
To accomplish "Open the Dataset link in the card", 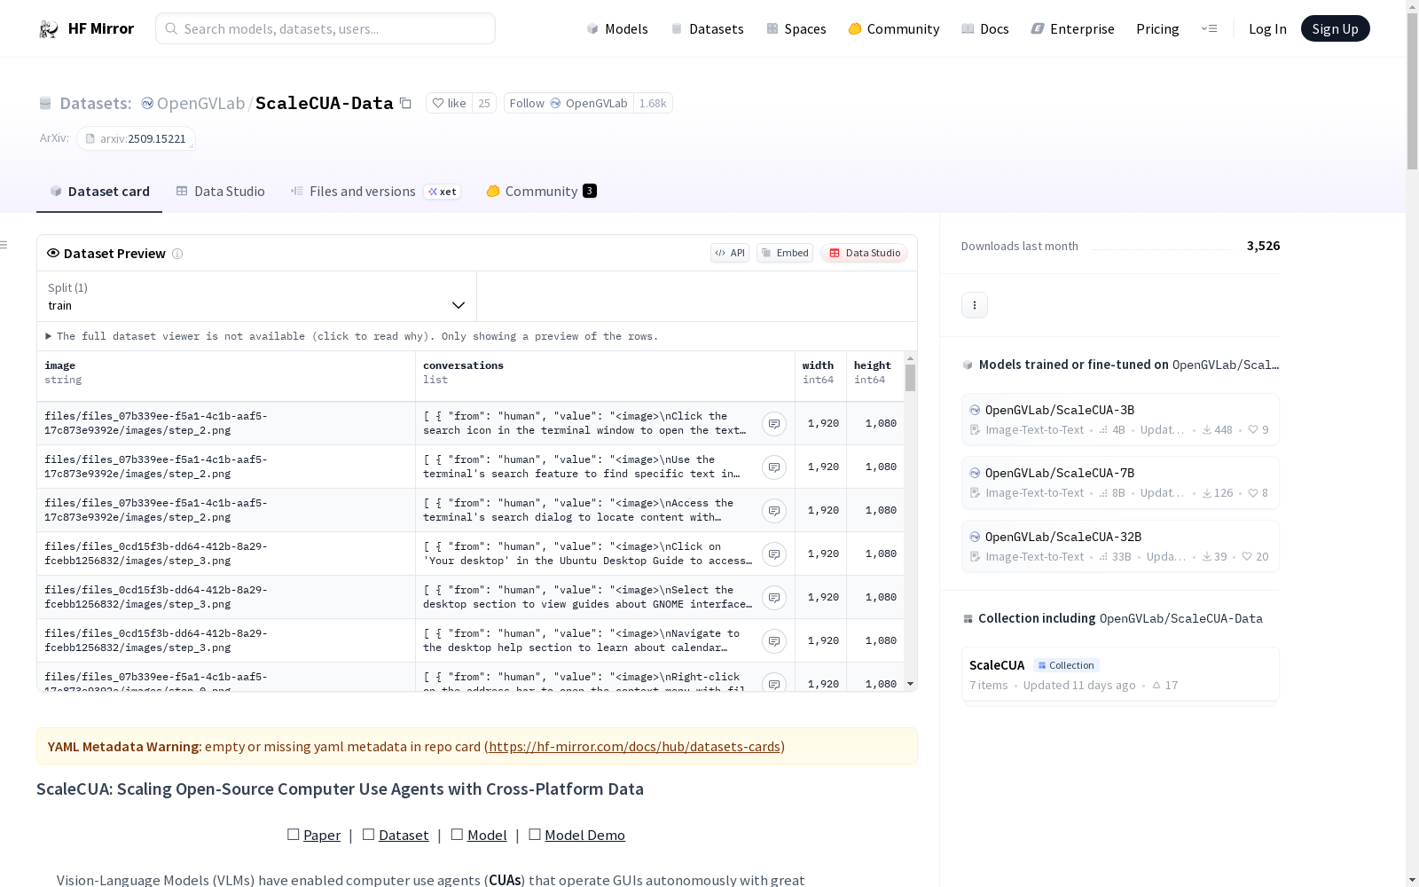I will tap(404, 835).
